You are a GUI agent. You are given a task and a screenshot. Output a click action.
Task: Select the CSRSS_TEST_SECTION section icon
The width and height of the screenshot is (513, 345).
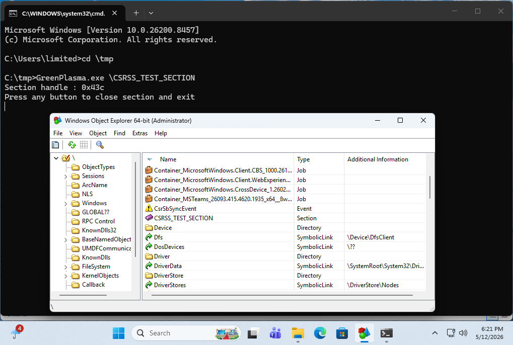[149, 218]
